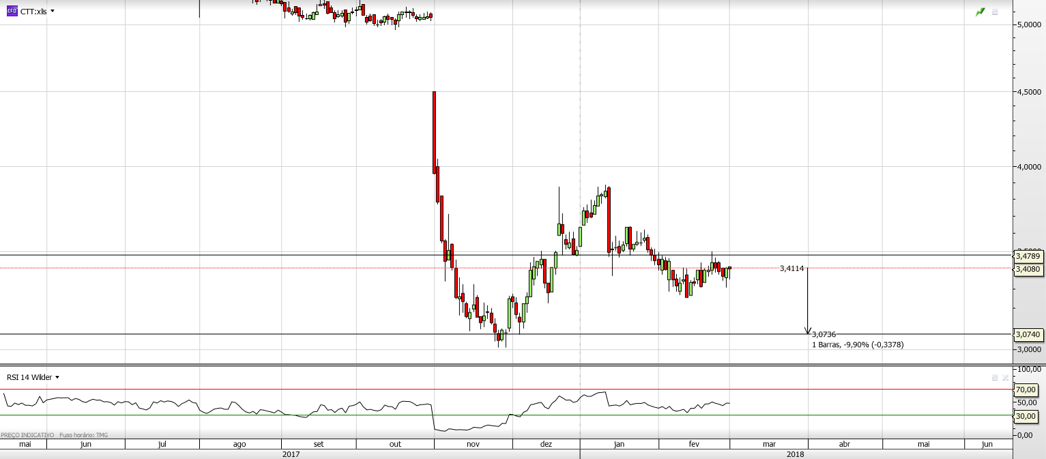Click the 3,4114 measurement start label

pos(791,268)
